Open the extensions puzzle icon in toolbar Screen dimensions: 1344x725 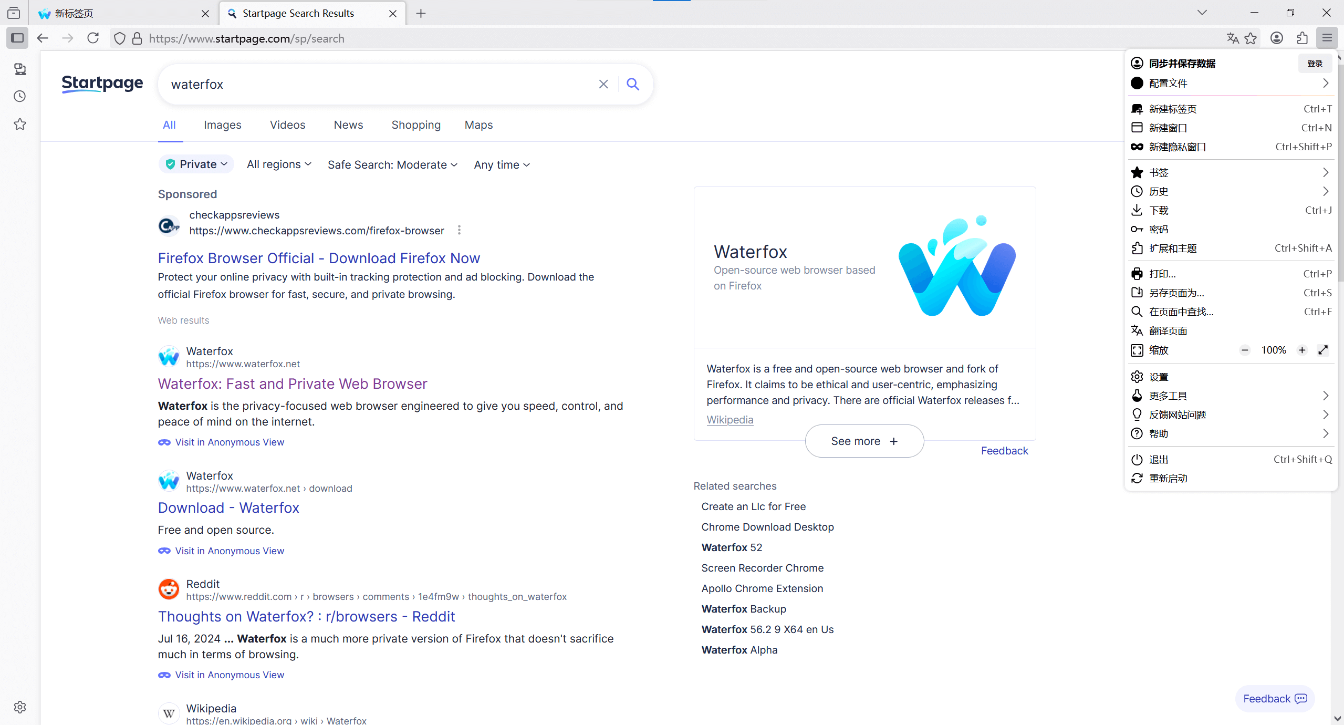[1302, 38]
